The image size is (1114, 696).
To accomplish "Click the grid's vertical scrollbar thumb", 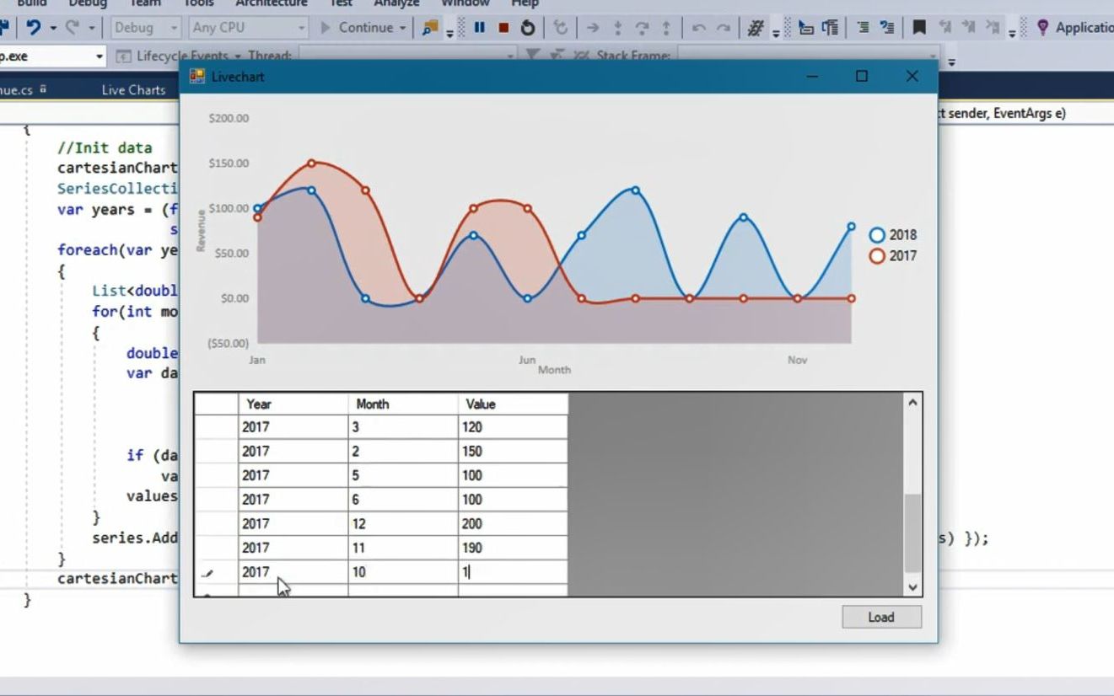I will pyautogui.click(x=912, y=533).
